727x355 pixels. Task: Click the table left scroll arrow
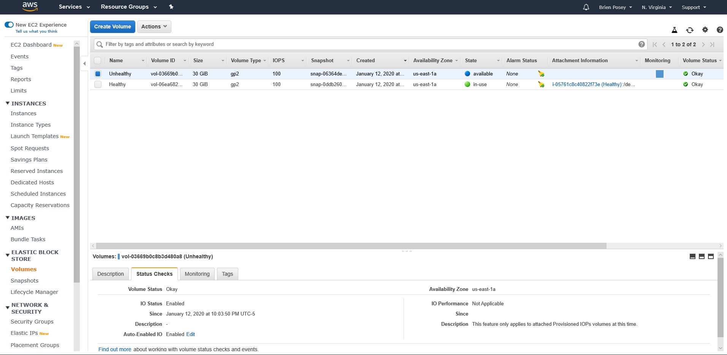[x=93, y=246]
